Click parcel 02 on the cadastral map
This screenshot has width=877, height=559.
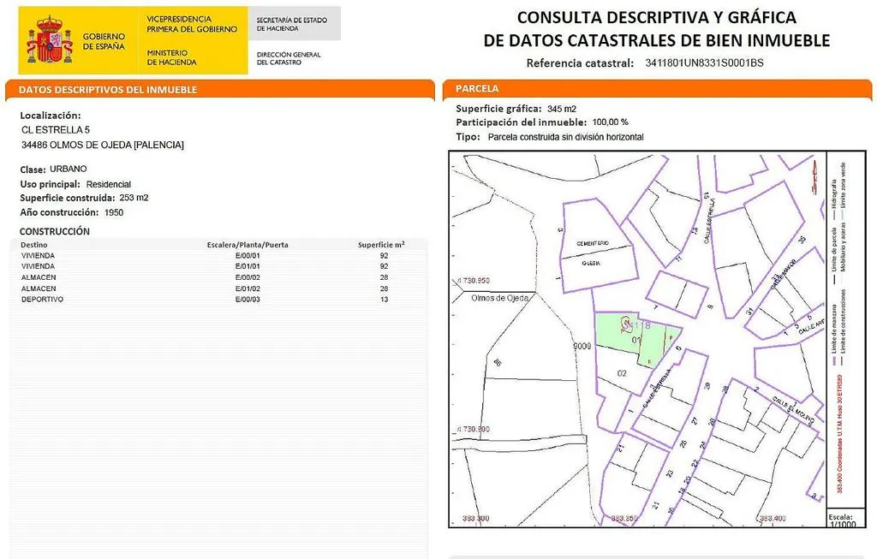(622, 373)
